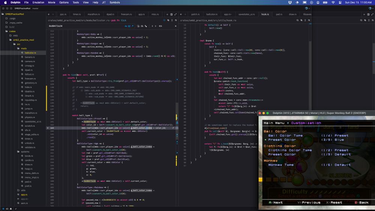Open the patch.rs tab in right pane

coord(195,14)
